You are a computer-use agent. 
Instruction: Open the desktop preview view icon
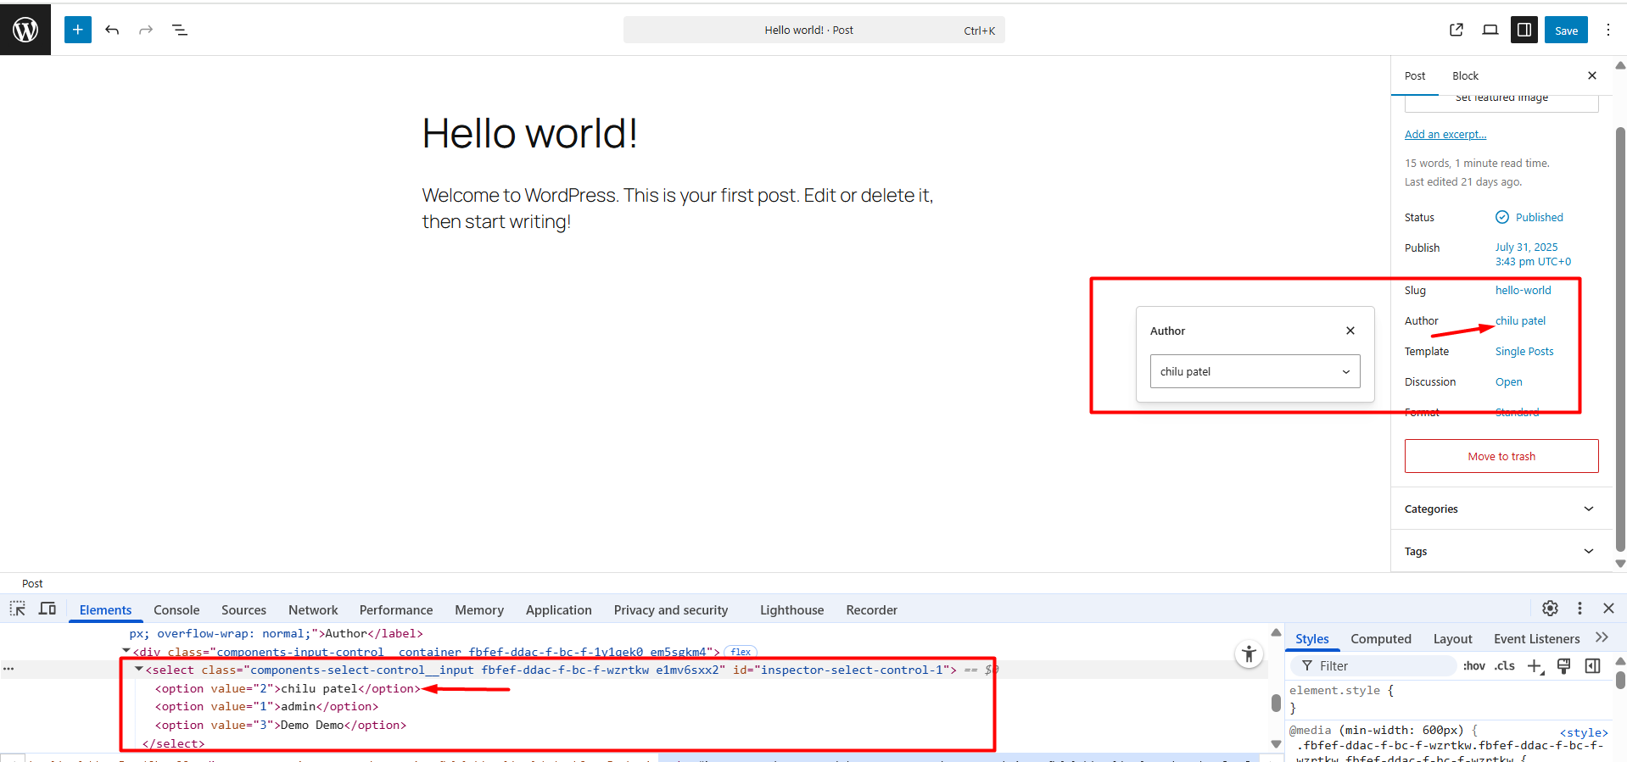pyautogui.click(x=1490, y=30)
